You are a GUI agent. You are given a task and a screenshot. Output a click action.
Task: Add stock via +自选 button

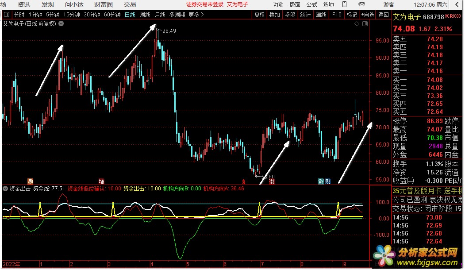point(368,15)
